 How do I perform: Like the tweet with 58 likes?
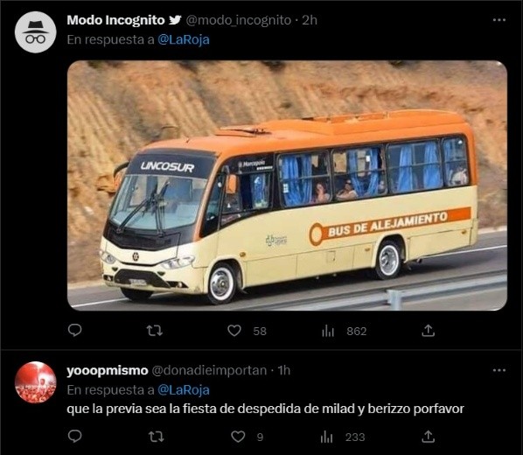[x=234, y=331]
